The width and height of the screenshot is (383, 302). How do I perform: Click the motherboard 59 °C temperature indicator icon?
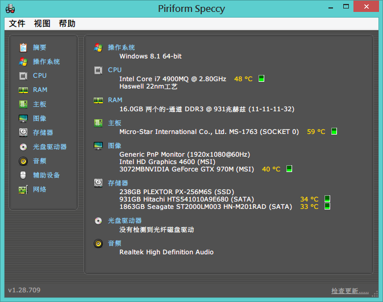tap(334, 131)
